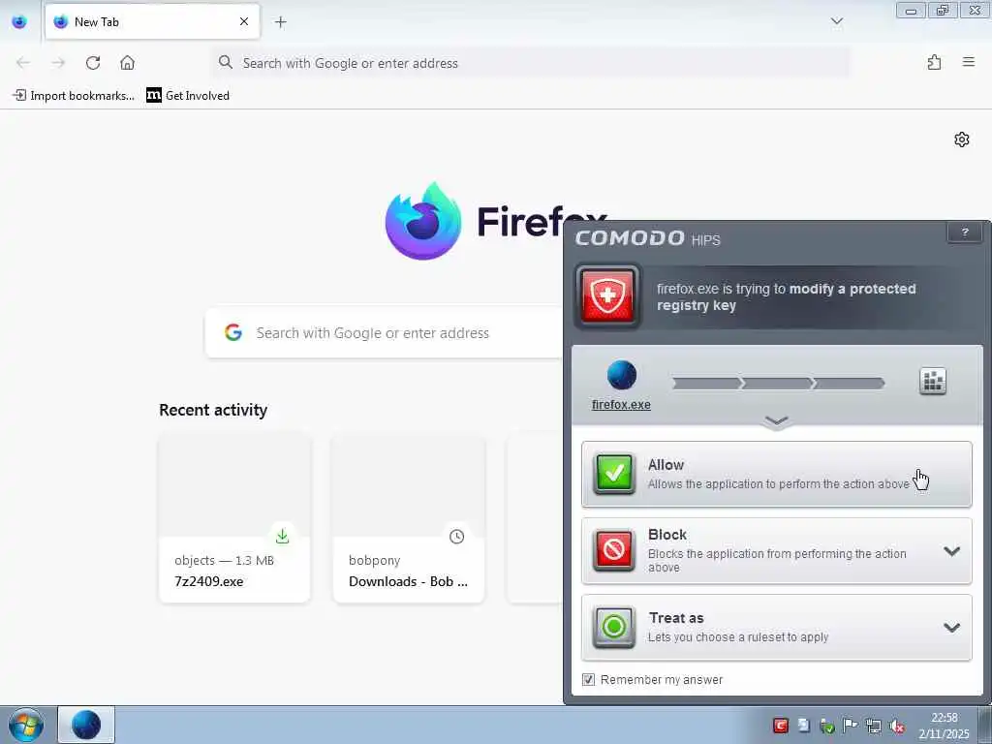Expand alert details with down chevron
This screenshot has width=992, height=744.
tap(776, 421)
